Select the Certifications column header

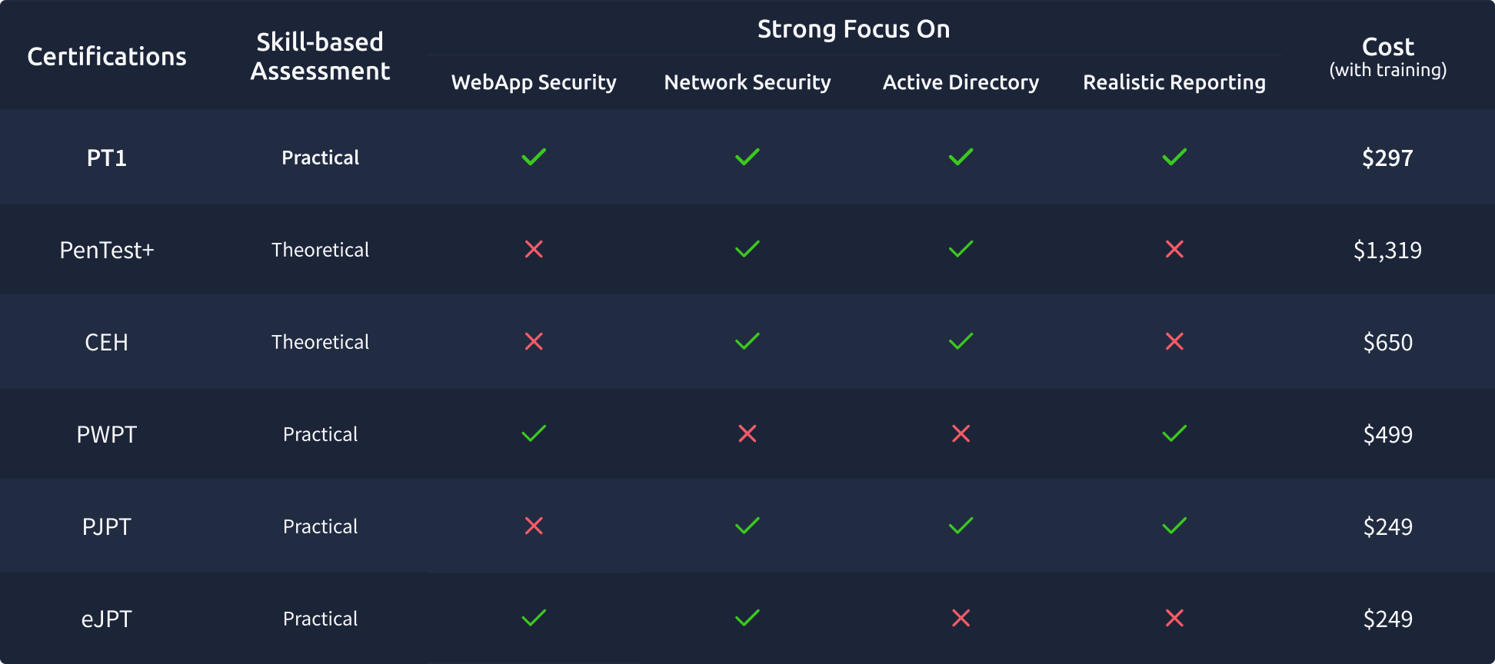(x=107, y=56)
